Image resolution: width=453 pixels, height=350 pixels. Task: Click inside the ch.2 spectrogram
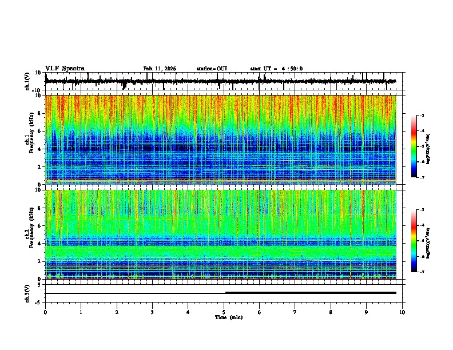point(220,234)
